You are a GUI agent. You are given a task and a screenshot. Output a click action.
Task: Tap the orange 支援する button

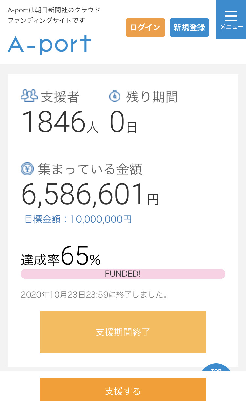tap(123, 390)
